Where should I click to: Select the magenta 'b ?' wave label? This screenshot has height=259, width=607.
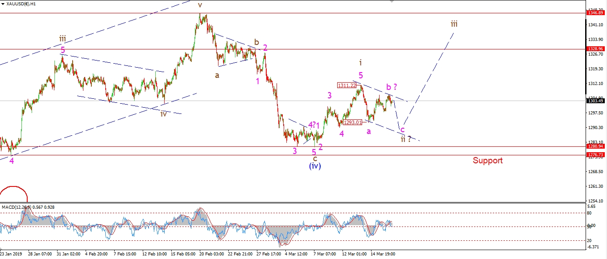(x=391, y=87)
